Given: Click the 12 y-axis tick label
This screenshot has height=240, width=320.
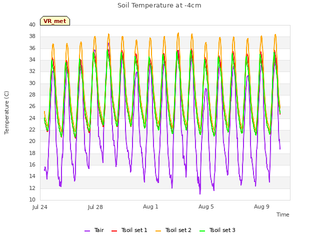Looking at the screenshot, I should pos(32,188).
